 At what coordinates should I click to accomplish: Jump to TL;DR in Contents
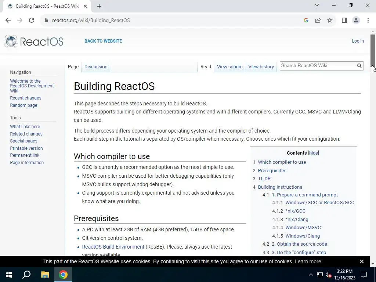coord(264,179)
